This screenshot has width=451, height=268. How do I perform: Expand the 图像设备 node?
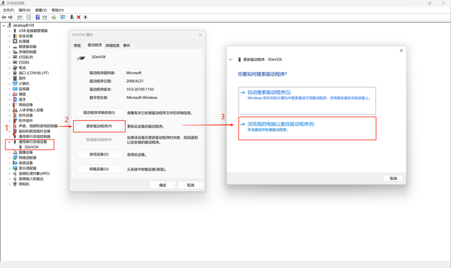9,152
